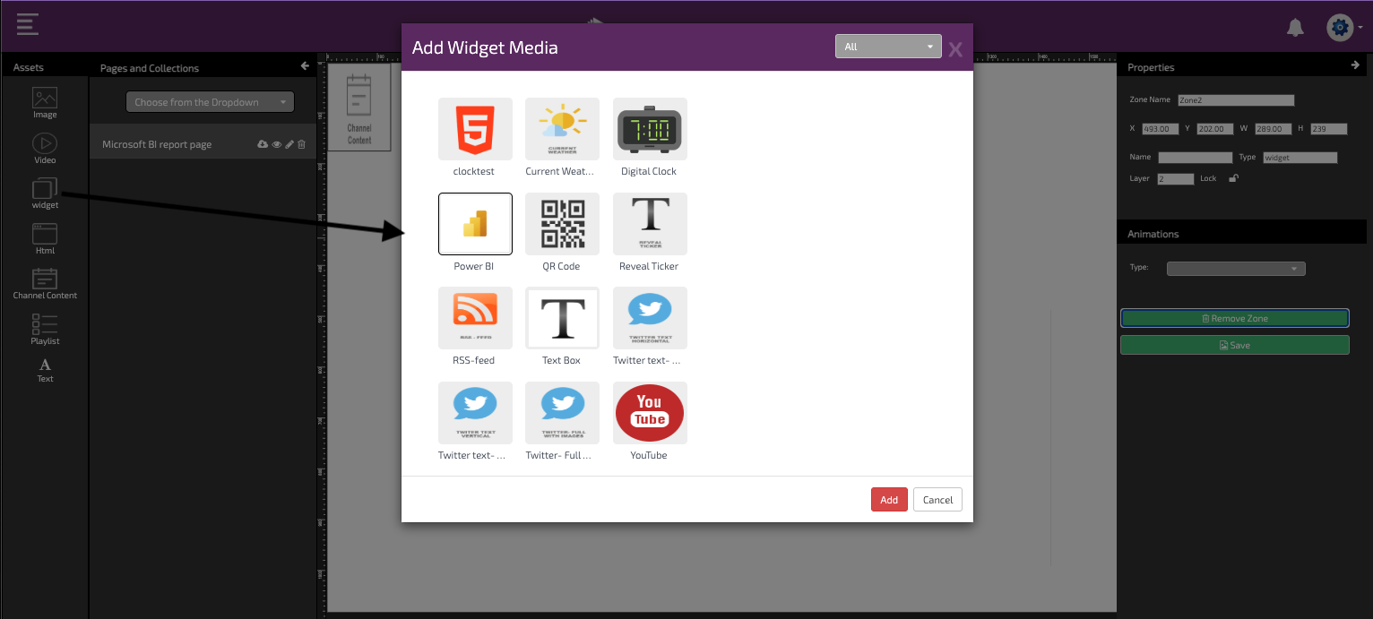This screenshot has height=619, width=1373.
Task: Pick the YouTube widget
Action: (x=650, y=413)
